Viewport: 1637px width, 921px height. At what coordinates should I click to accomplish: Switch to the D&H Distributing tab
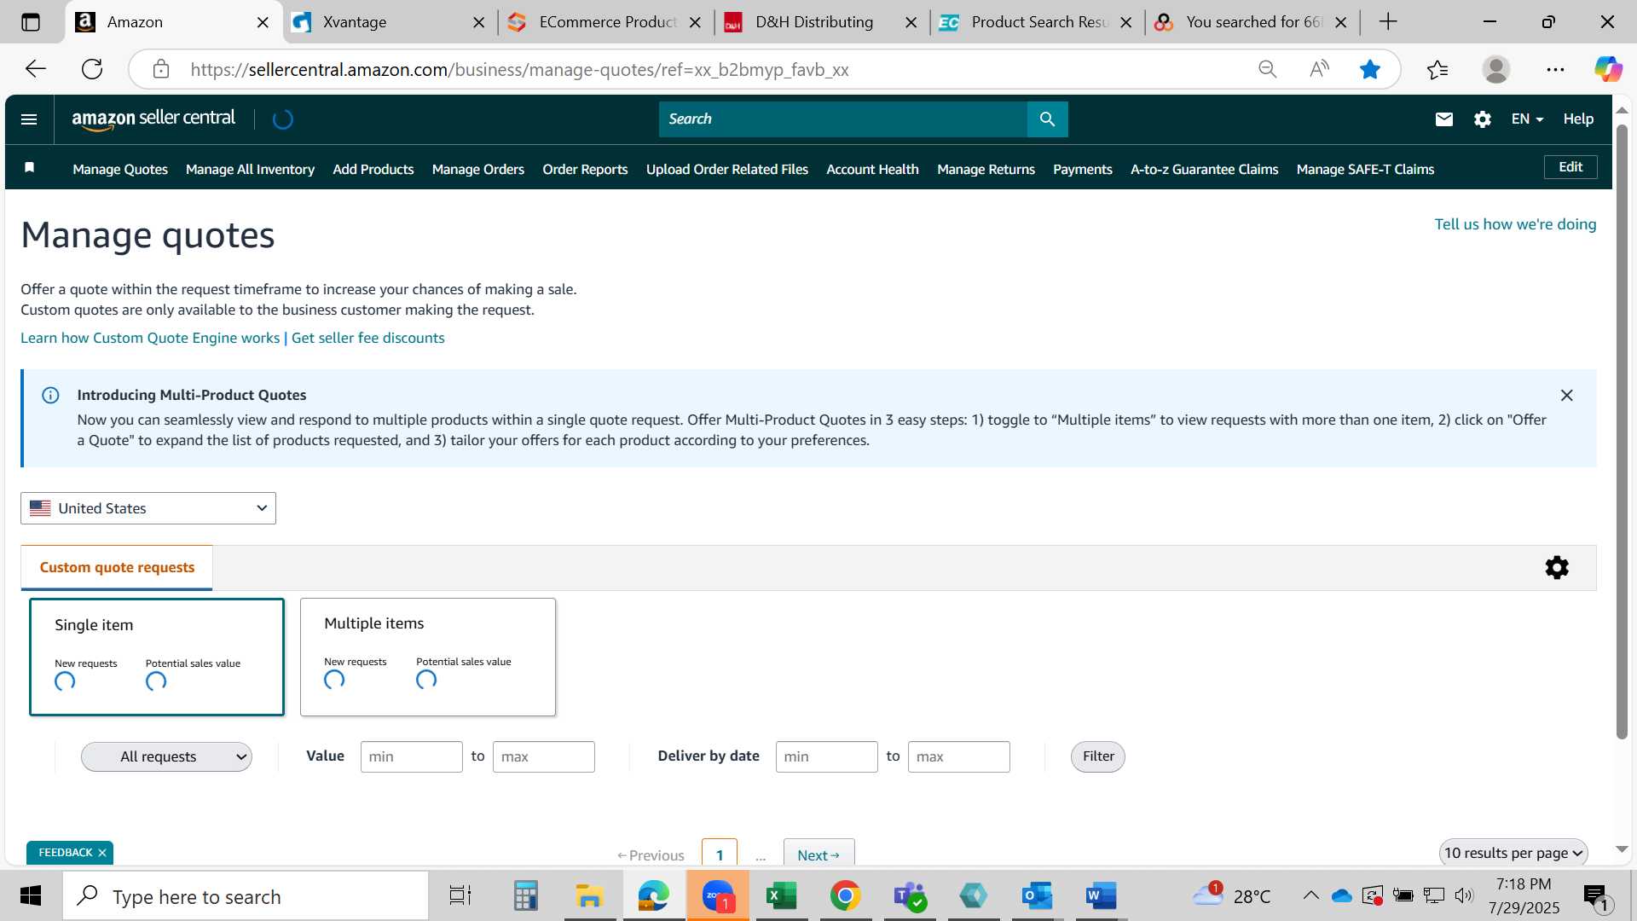point(823,22)
